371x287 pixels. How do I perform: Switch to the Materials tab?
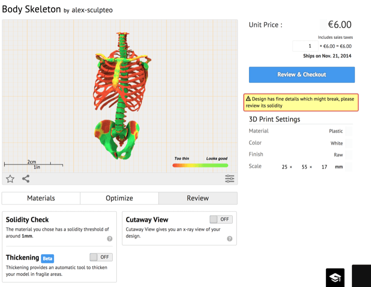[41, 198]
